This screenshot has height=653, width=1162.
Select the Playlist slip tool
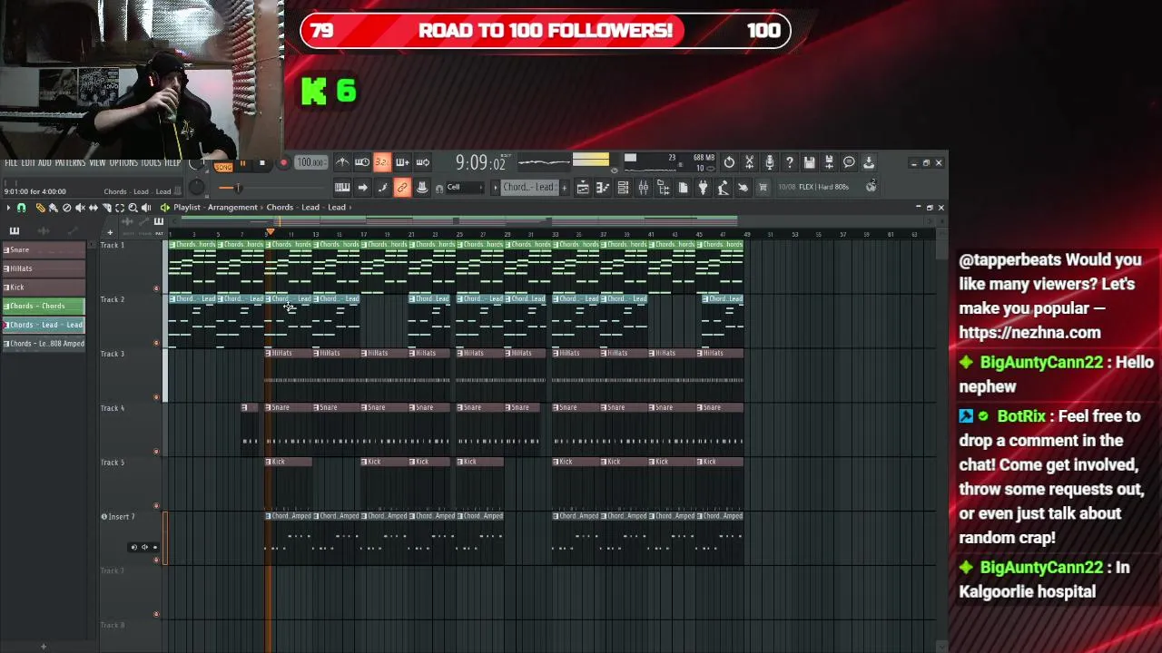pos(93,208)
